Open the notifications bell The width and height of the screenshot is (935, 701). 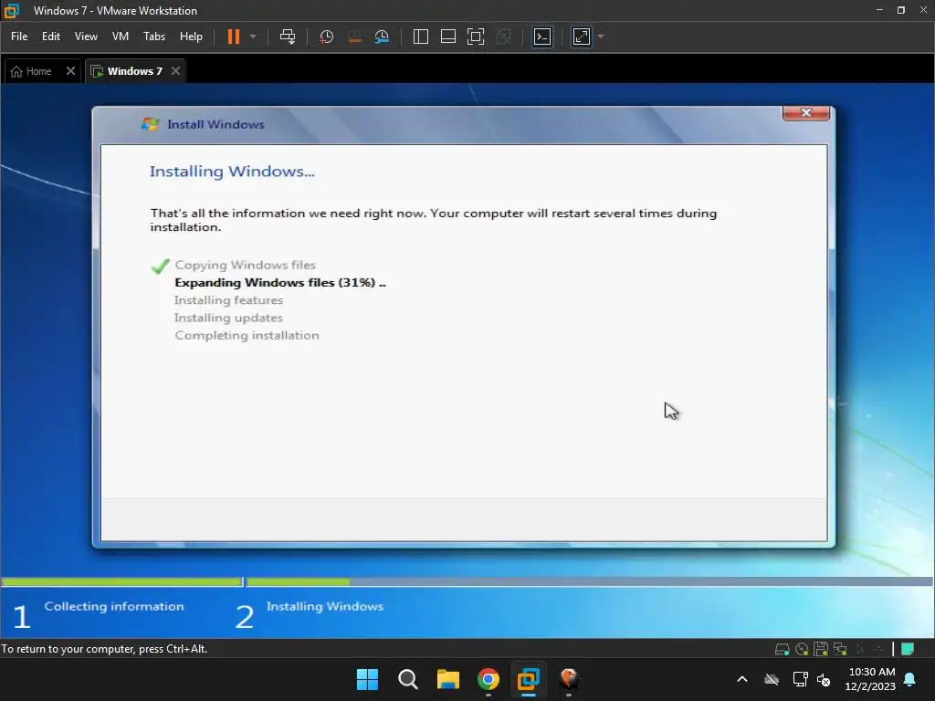click(x=910, y=679)
